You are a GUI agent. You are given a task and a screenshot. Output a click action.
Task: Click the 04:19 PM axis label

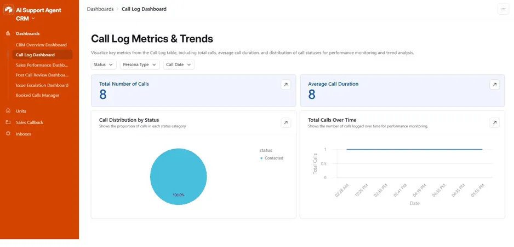pos(420,190)
